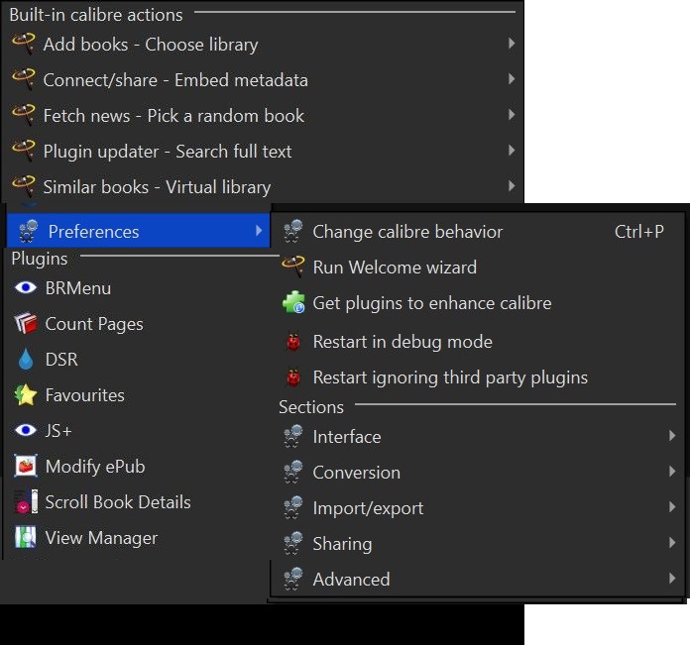This screenshot has height=645, width=690.
Task: Click the View Manager icon
Action: (26, 537)
